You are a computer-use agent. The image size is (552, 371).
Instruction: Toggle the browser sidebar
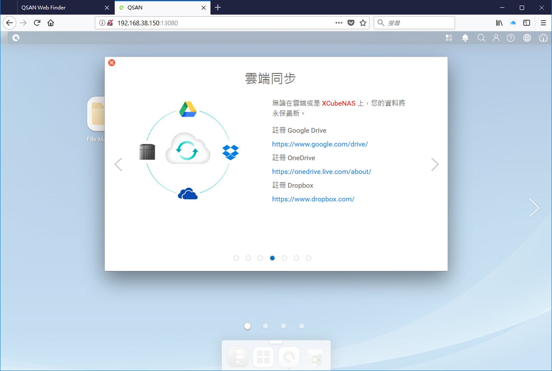tap(527, 23)
